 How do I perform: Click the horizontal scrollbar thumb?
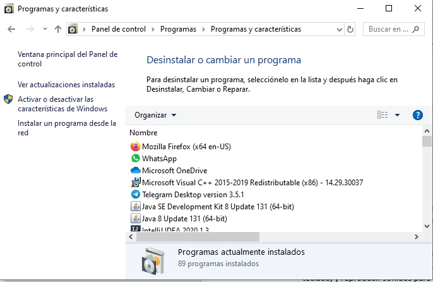click(198, 237)
